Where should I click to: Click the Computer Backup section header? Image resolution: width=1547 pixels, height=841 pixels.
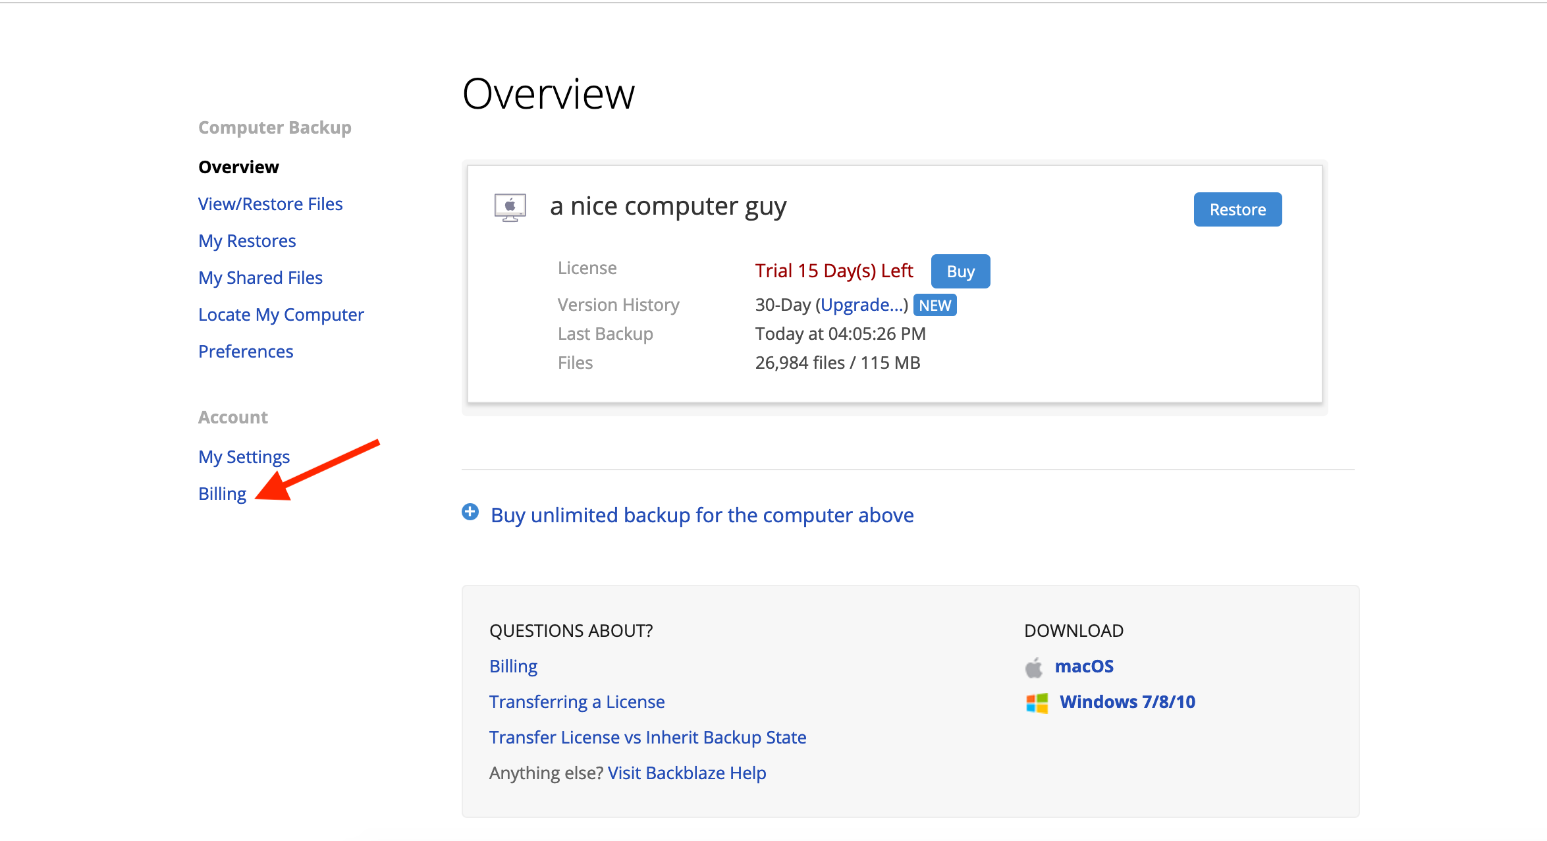tap(275, 128)
